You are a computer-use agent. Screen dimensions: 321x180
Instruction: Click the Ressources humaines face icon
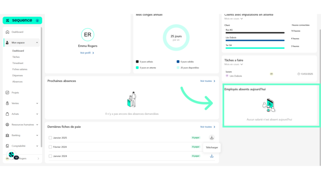(x=7, y=125)
